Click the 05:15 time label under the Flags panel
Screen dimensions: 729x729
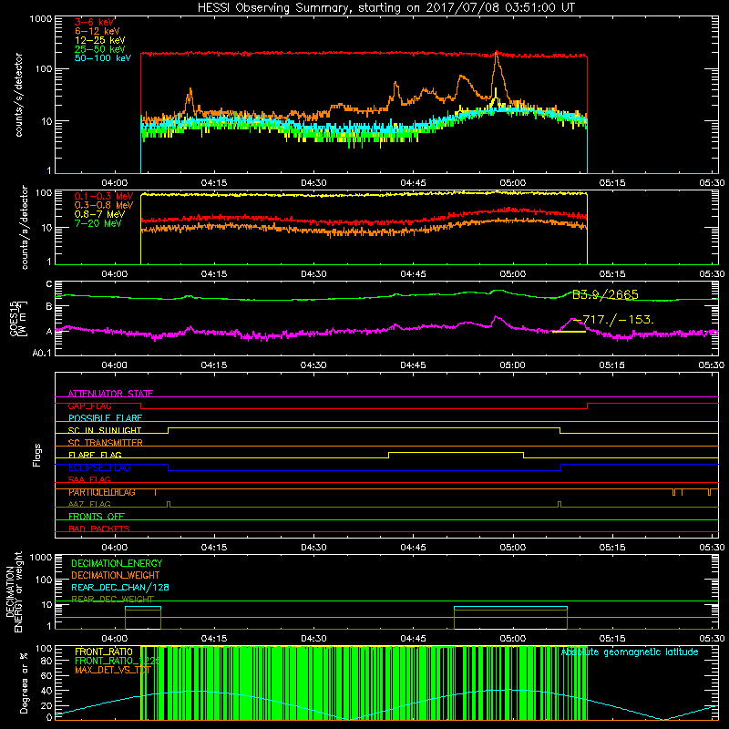[612, 548]
